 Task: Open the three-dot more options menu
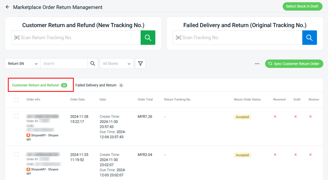pyautogui.click(x=257, y=64)
